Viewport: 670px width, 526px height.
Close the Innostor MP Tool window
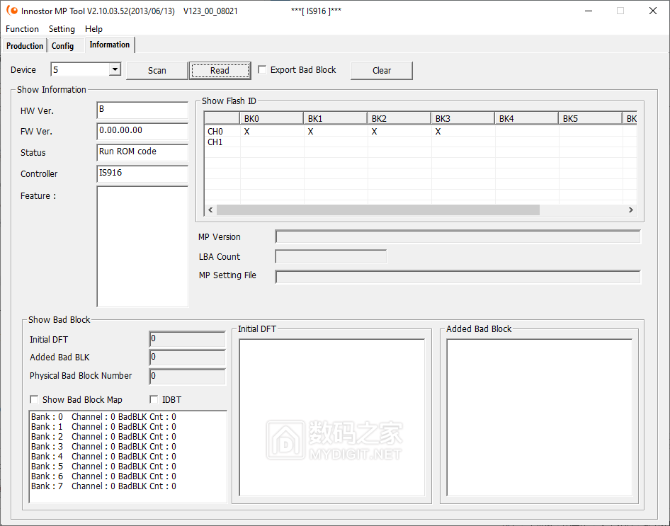coord(652,11)
